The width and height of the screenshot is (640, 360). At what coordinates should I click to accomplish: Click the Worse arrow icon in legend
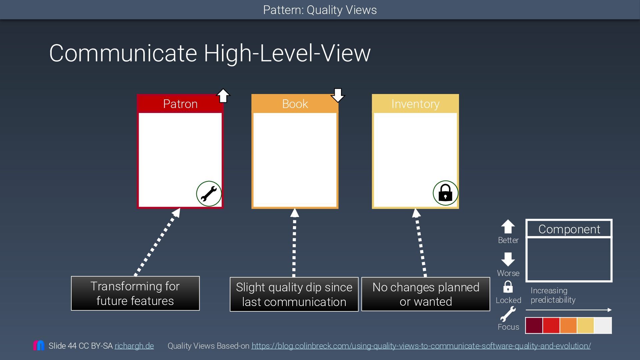click(x=508, y=259)
